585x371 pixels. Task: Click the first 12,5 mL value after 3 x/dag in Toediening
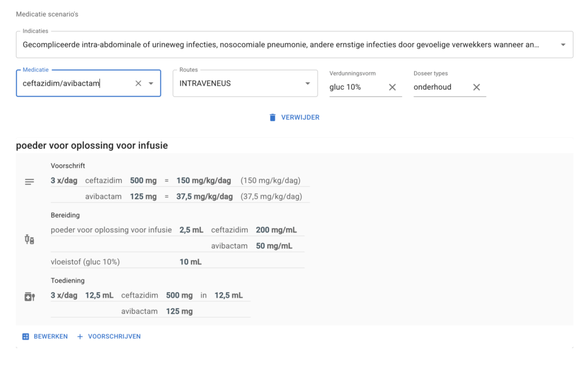point(99,296)
